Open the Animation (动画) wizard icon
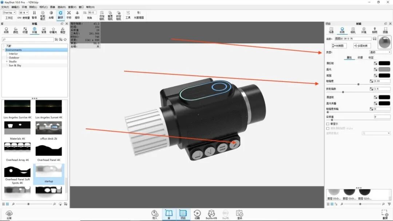393x221 pixels. pyautogui.click(x=197, y=213)
